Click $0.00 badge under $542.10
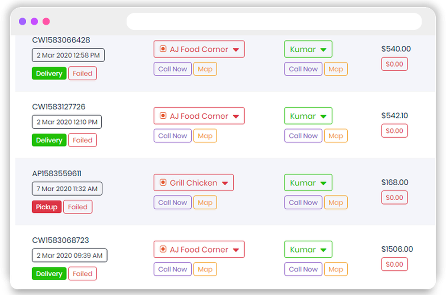Viewport: 446px width, 295px height. [x=395, y=131]
